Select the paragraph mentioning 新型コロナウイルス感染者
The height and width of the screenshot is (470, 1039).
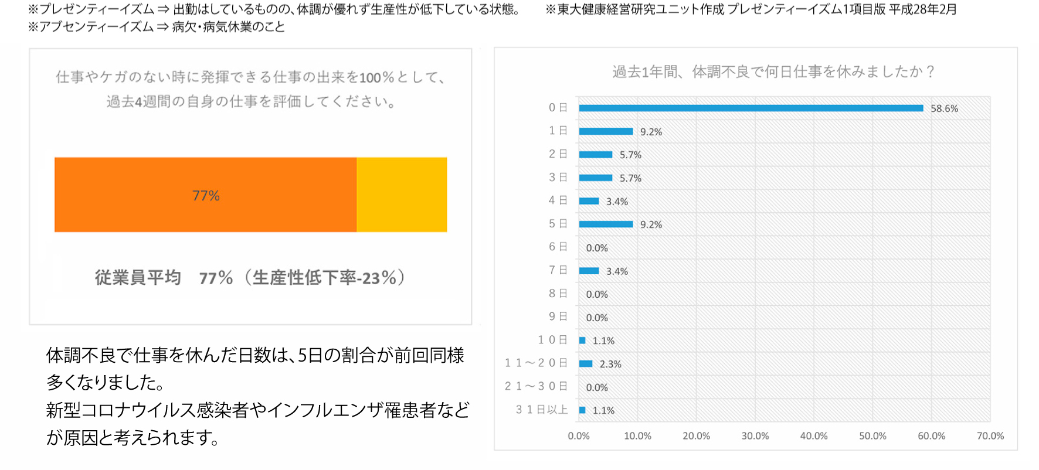[258, 423]
